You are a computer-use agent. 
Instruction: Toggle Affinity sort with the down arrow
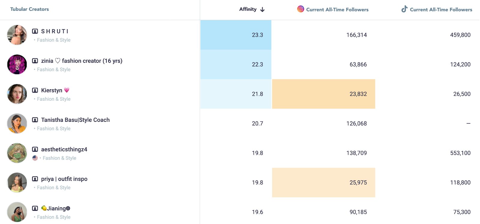[262, 10]
